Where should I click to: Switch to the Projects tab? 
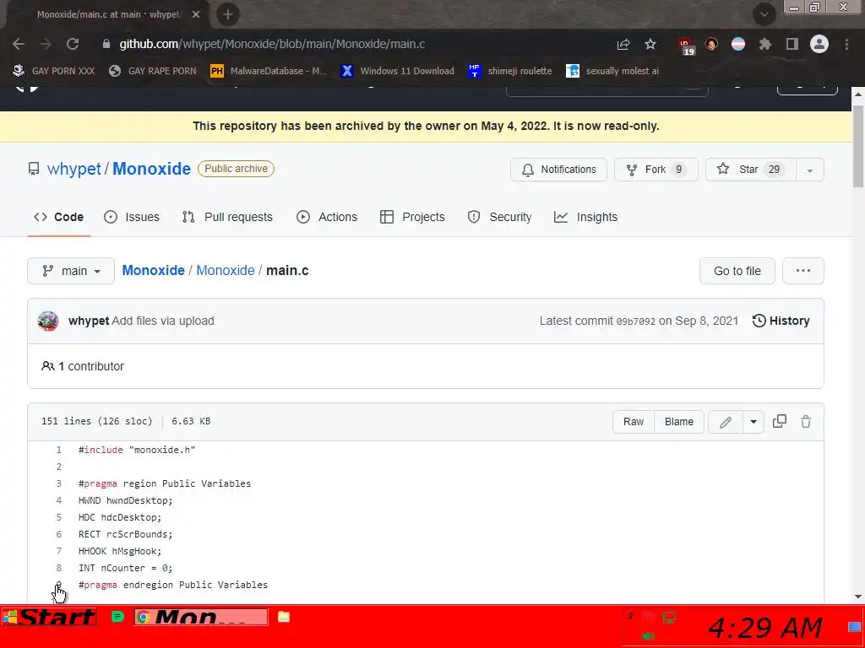pyautogui.click(x=412, y=217)
